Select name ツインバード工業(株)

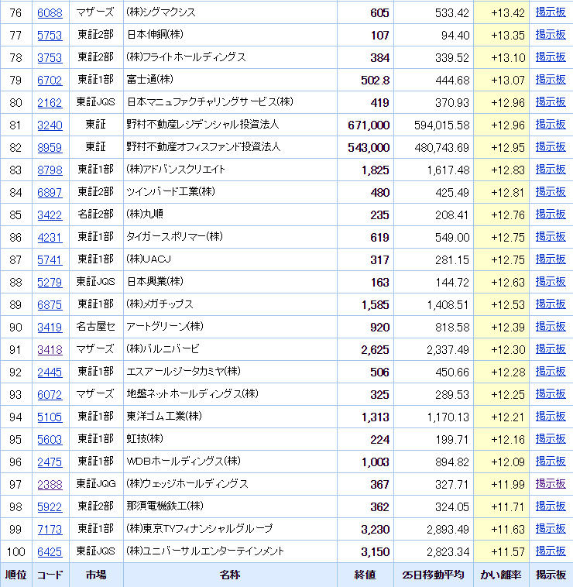click(x=170, y=192)
